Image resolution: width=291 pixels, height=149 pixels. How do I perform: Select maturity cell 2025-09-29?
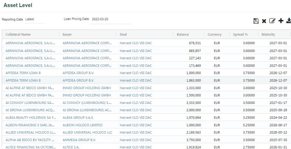tap(278, 110)
